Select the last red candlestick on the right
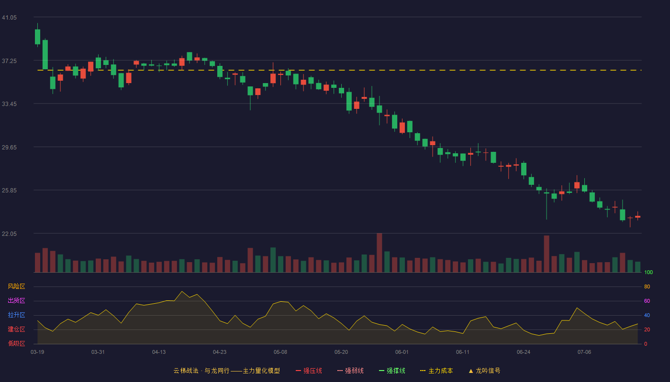 point(637,216)
